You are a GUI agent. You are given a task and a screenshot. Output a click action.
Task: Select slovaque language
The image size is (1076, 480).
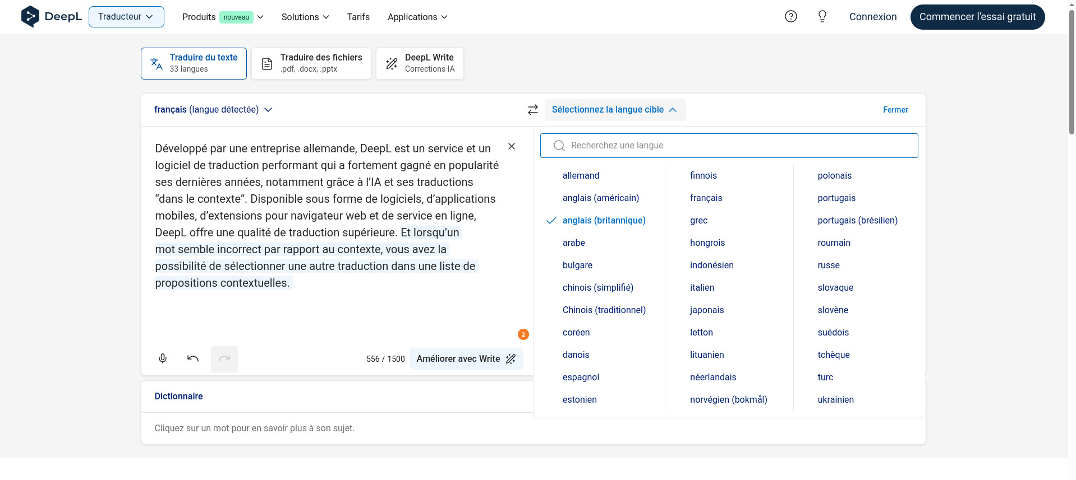click(x=835, y=287)
